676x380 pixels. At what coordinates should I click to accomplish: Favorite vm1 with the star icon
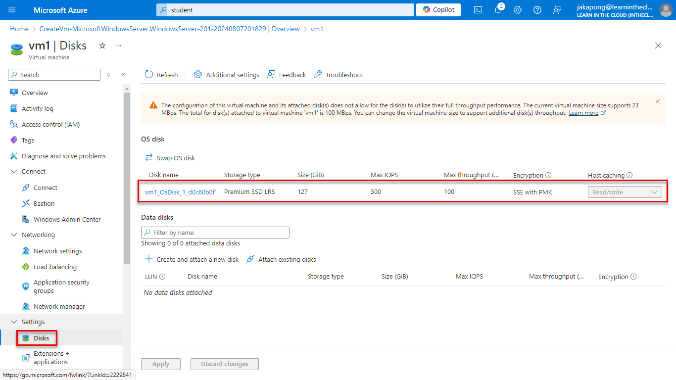tap(102, 46)
